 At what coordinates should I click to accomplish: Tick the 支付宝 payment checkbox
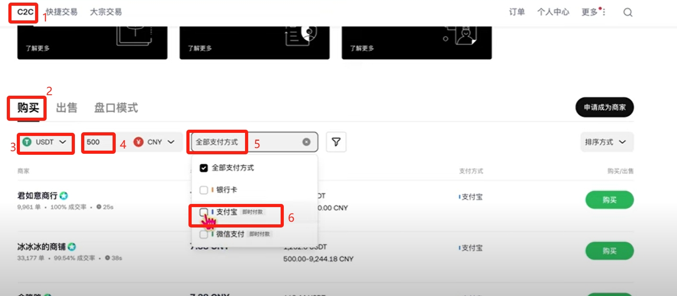[x=204, y=212]
